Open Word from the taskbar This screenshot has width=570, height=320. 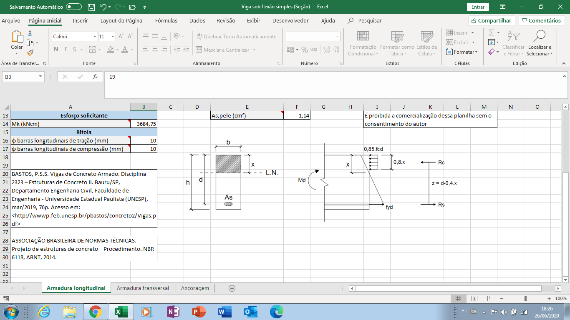tap(224, 312)
